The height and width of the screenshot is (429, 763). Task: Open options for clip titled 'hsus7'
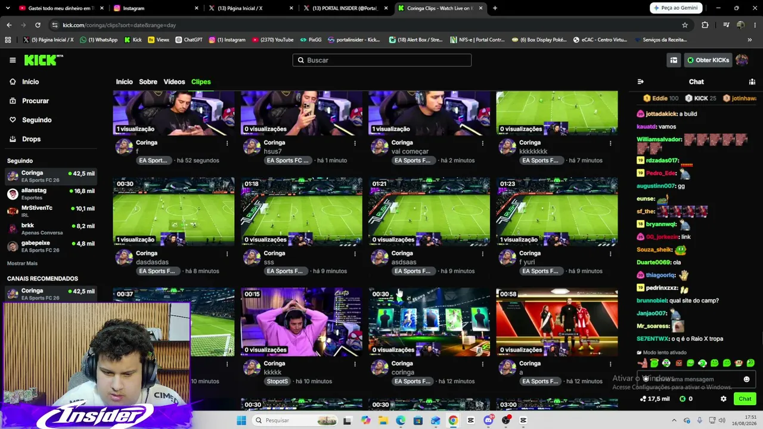tap(355, 143)
